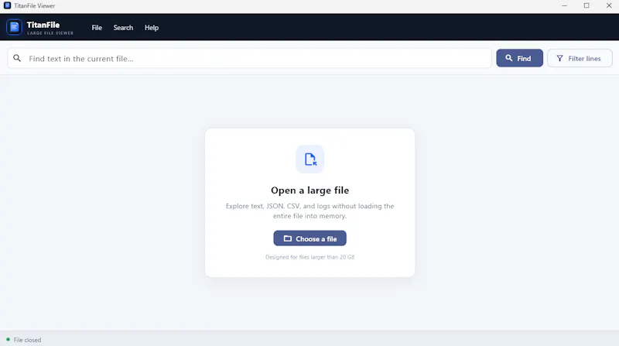
Task: Click the Find button
Action: tap(519, 58)
